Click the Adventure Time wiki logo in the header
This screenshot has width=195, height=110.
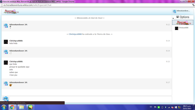[x=11, y=12]
